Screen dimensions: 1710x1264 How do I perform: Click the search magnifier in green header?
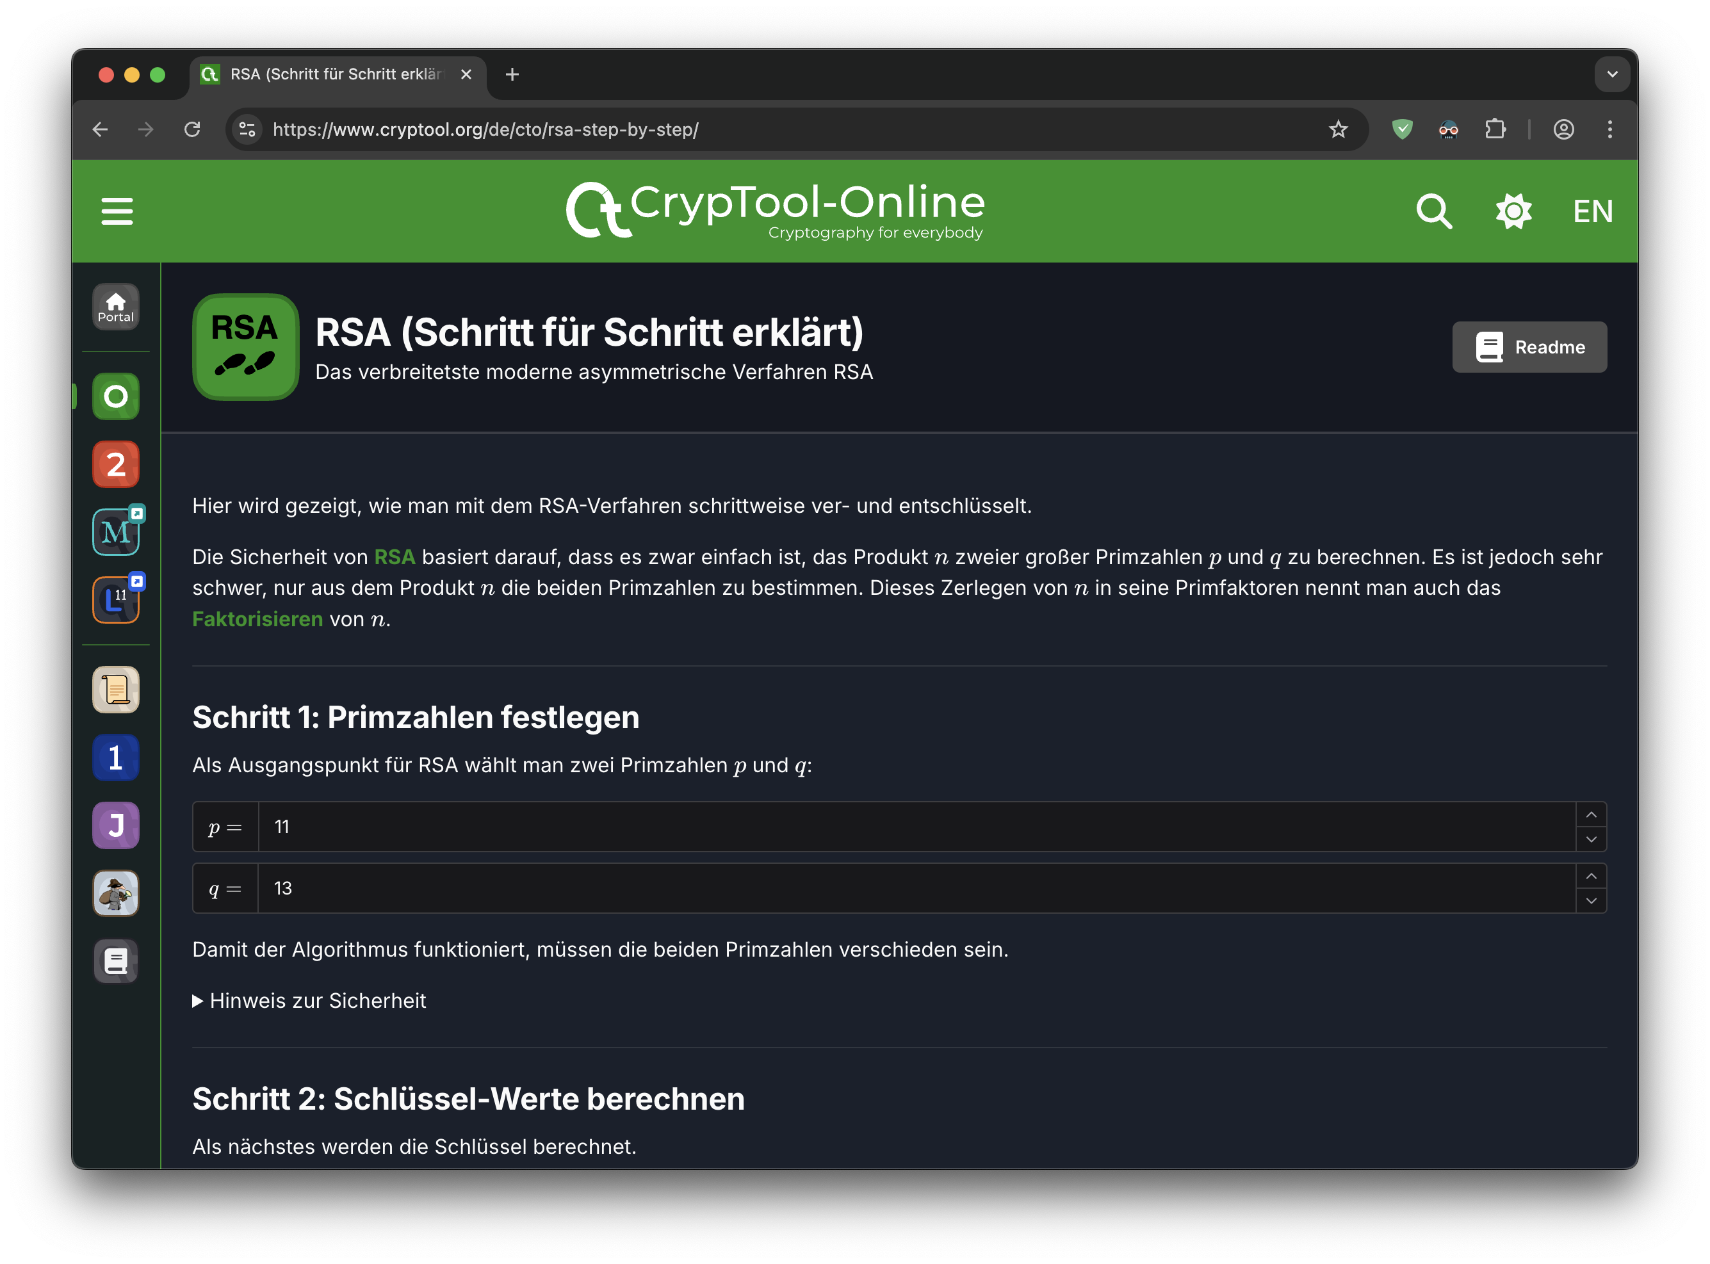point(1433,211)
